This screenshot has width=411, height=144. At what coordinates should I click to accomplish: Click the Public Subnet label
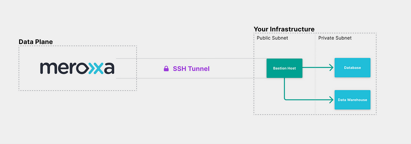pos(272,38)
